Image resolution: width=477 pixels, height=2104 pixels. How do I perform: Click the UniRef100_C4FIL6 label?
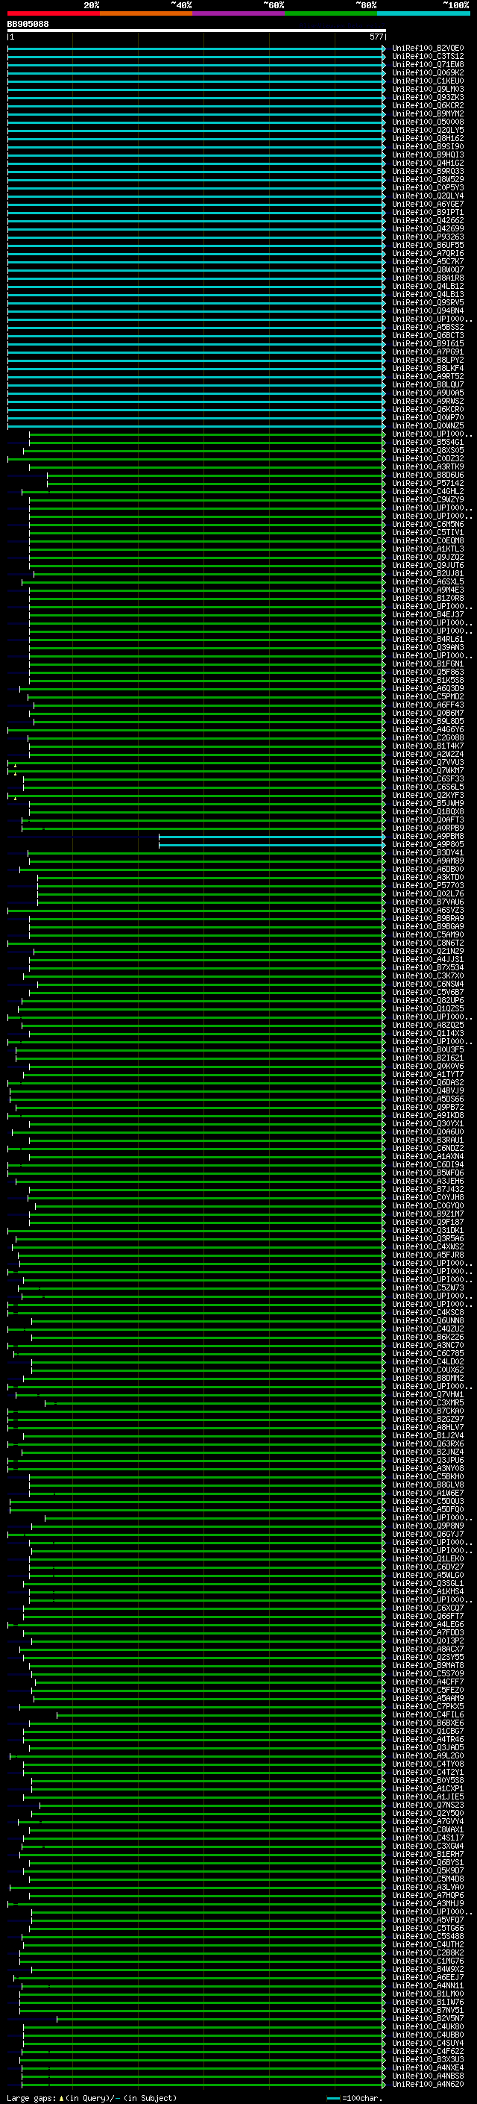click(428, 1714)
